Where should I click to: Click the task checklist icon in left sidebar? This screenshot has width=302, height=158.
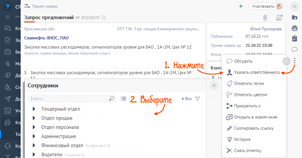click(7, 40)
